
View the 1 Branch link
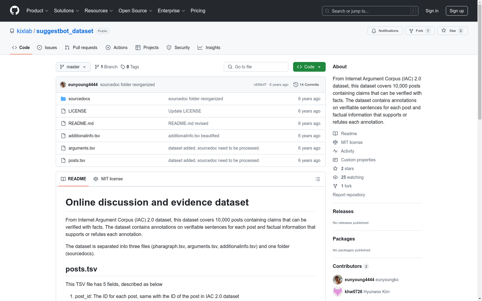[x=106, y=67]
